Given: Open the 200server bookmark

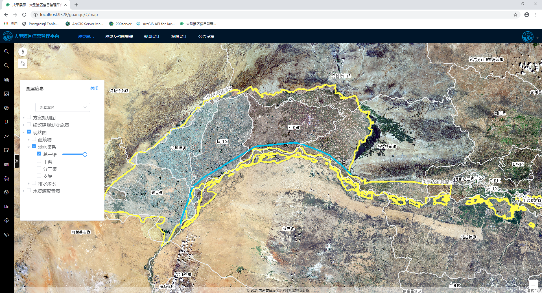Looking at the screenshot, I should (120, 24).
